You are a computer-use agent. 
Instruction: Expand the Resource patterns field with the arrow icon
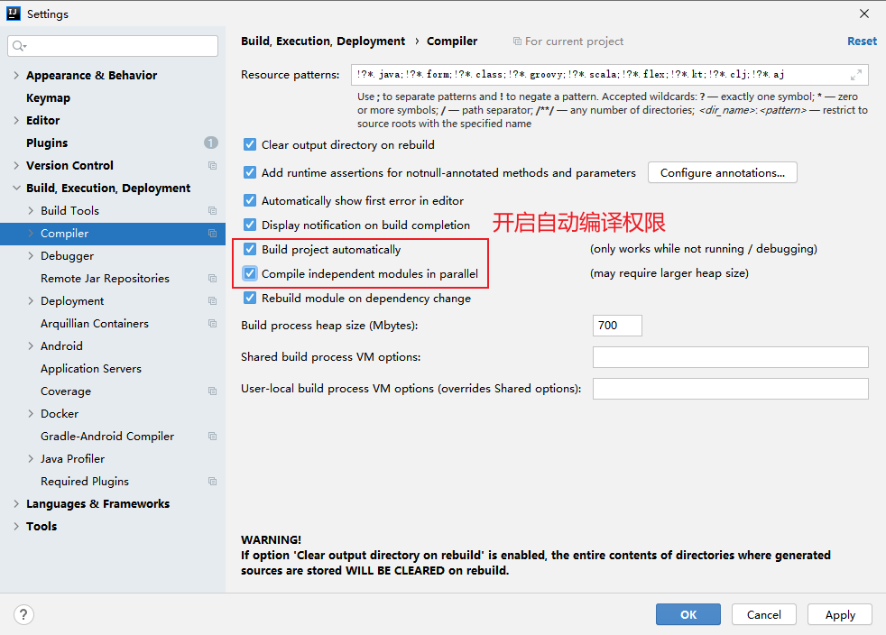856,75
